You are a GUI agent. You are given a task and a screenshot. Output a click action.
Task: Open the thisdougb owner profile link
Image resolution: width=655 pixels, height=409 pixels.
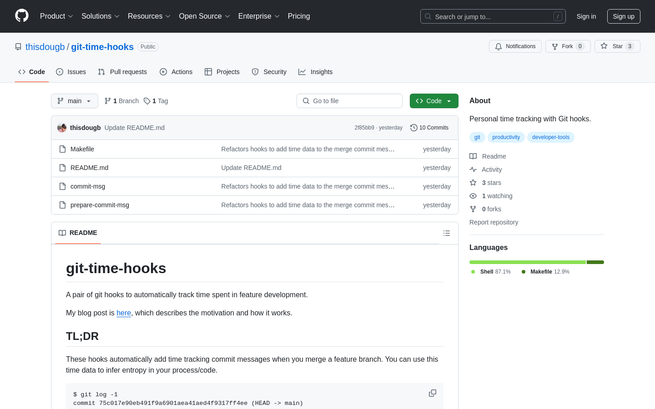coord(45,47)
